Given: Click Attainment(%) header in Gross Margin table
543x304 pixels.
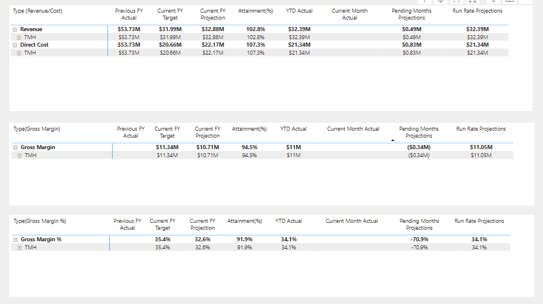Looking at the screenshot, I should coord(249,129).
